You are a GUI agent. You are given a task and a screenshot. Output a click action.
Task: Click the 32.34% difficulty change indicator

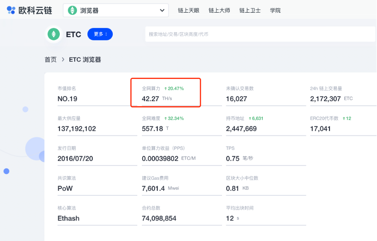(x=174, y=118)
